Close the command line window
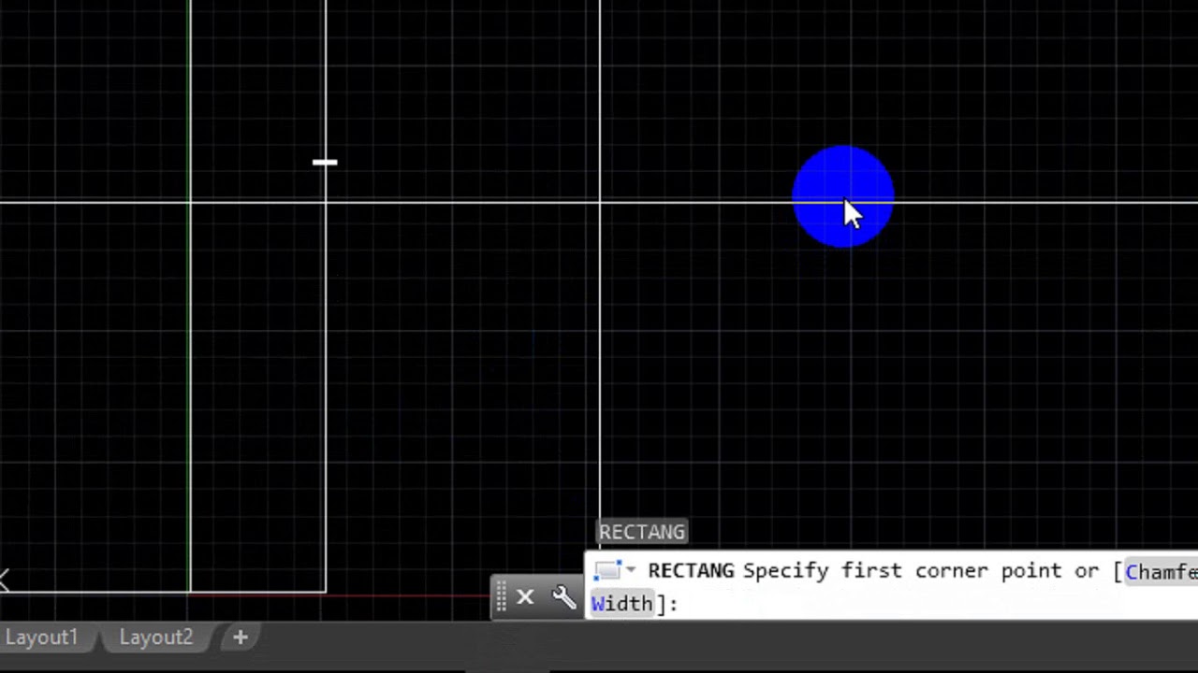Image resolution: width=1198 pixels, height=673 pixels. point(525,596)
